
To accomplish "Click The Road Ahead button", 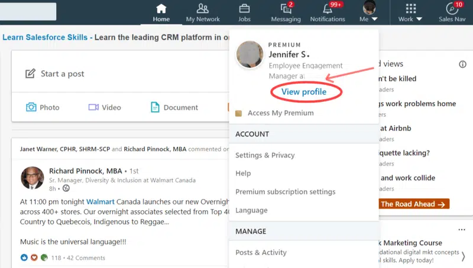I will coord(414,204).
